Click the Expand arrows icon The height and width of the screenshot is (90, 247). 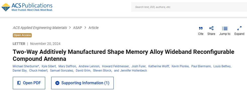(x=239, y=28)
